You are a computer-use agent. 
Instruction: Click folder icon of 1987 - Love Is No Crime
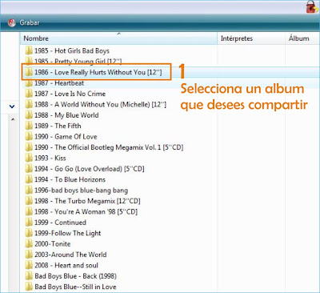[29, 94]
